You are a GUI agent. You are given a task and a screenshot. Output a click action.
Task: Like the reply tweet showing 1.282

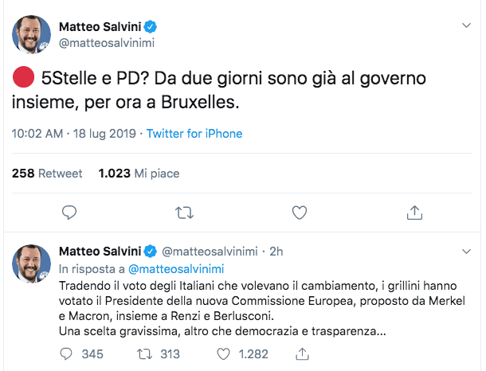pyautogui.click(x=225, y=353)
